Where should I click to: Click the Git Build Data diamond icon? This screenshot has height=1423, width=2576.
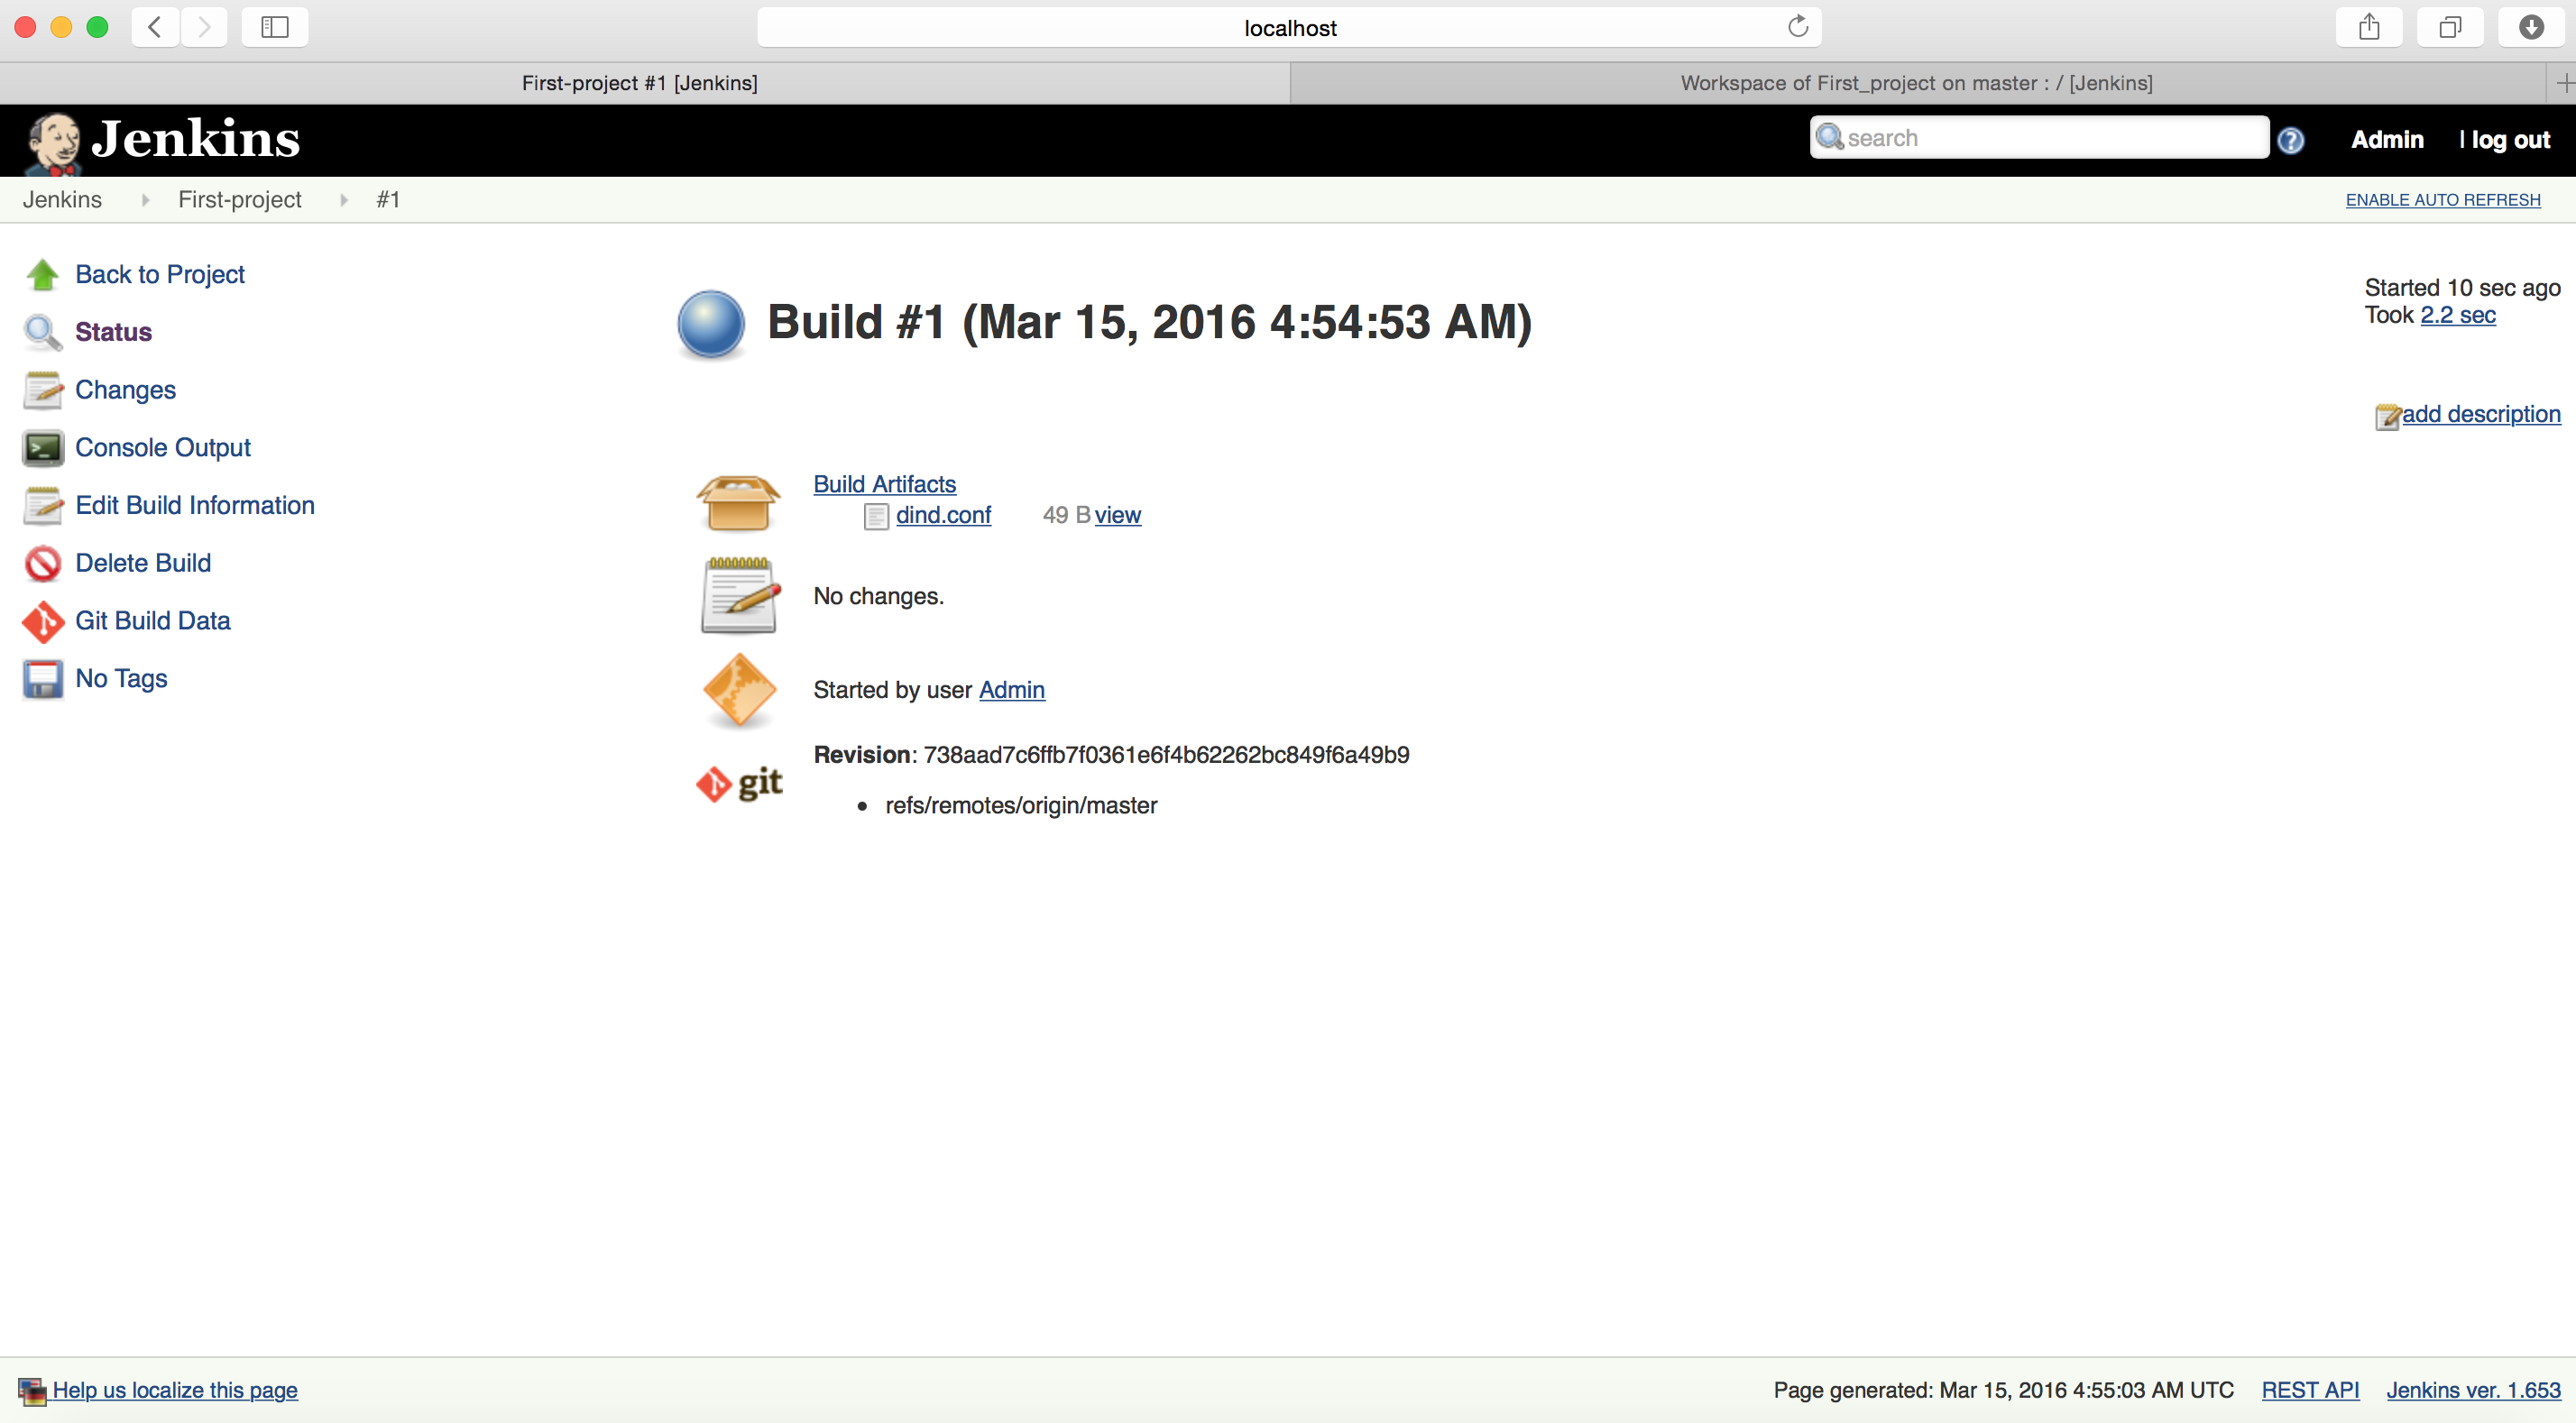pyautogui.click(x=42, y=620)
